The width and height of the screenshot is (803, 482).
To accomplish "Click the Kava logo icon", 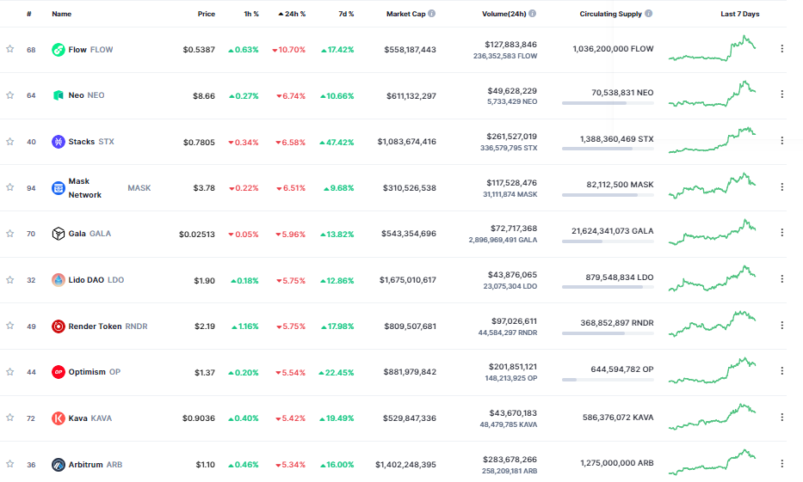I will click(59, 418).
